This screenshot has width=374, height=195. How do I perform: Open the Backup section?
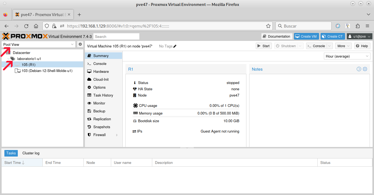[103, 111]
